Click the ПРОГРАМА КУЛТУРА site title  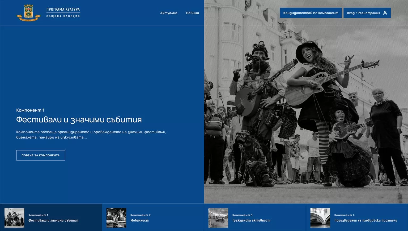(63, 9)
